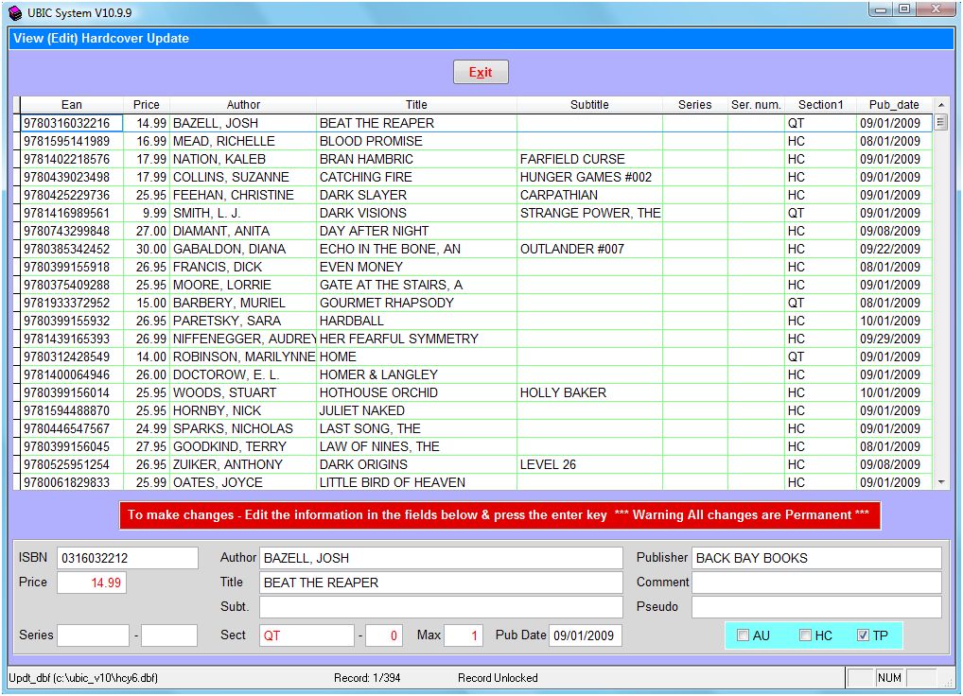
Task: Click the UBIC System app icon in title bar
Action: point(15,13)
